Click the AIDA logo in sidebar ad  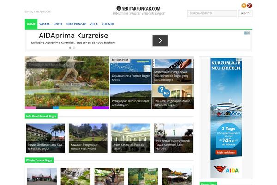226,169
